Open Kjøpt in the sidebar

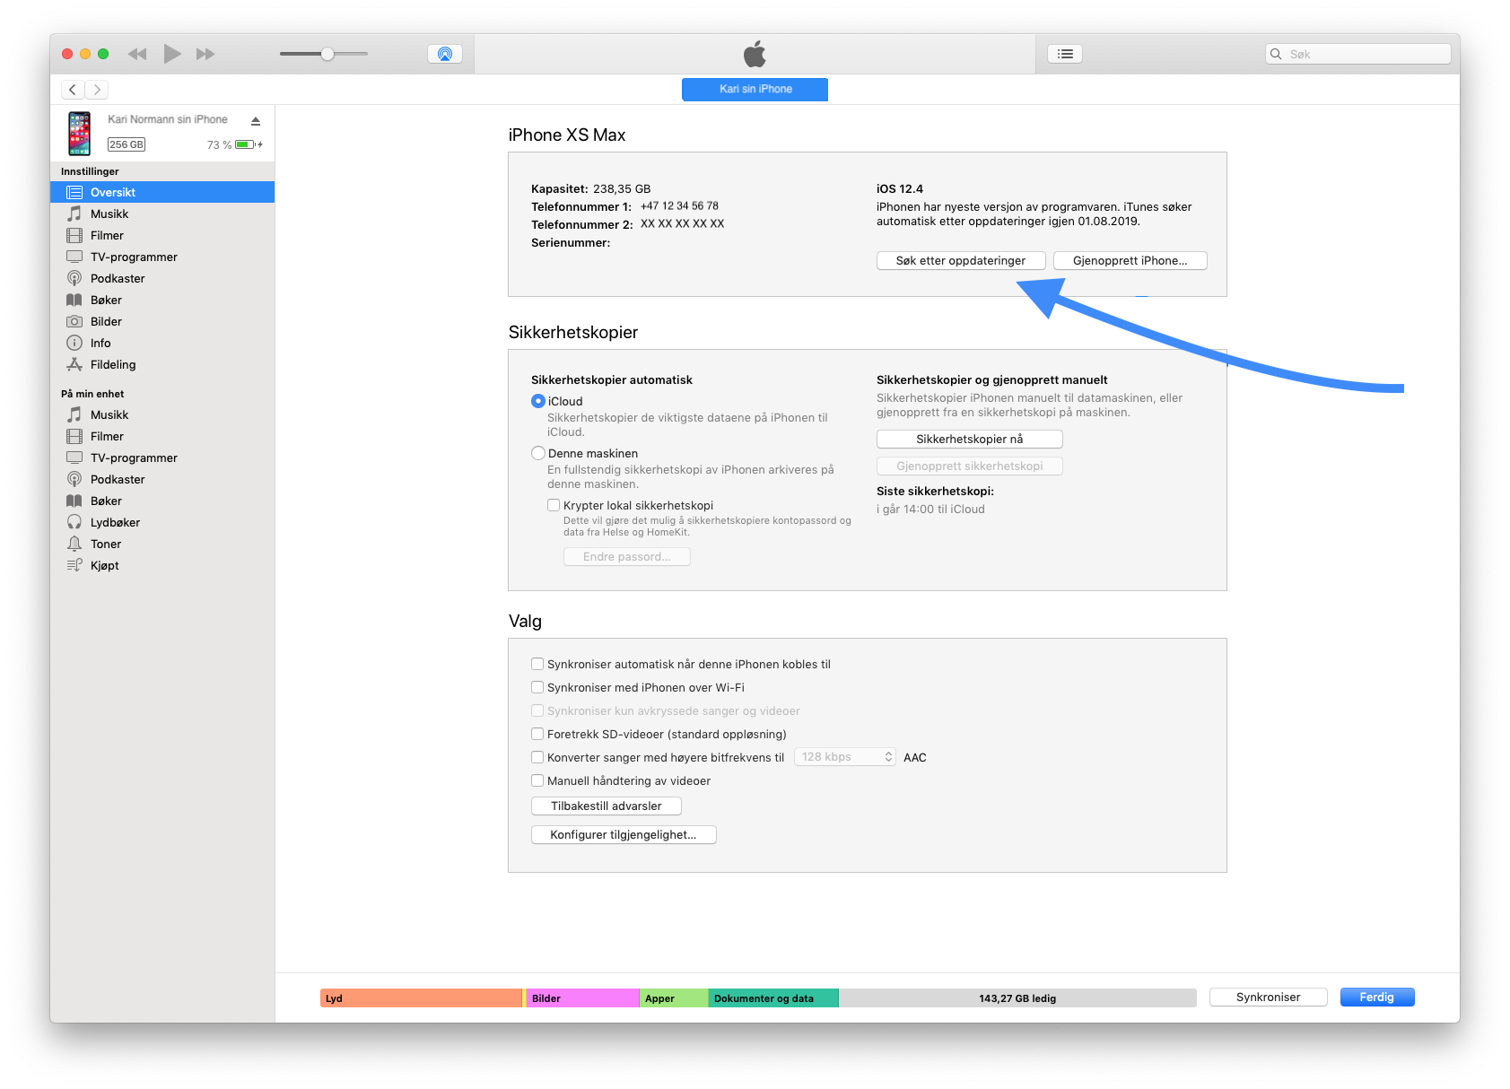tap(162, 565)
